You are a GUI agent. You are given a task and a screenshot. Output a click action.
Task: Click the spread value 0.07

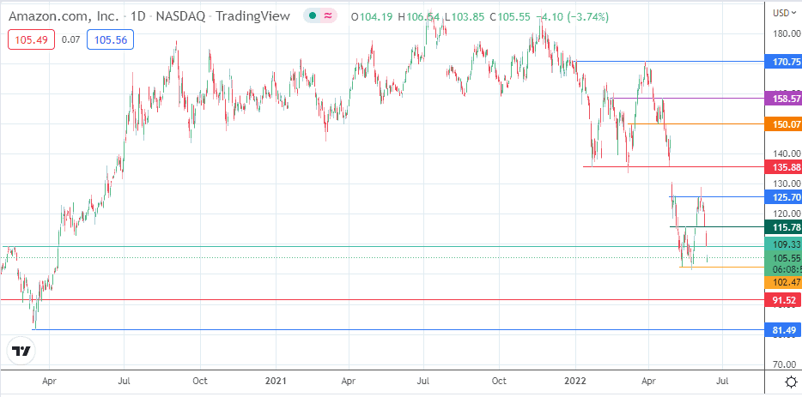[70, 39]
